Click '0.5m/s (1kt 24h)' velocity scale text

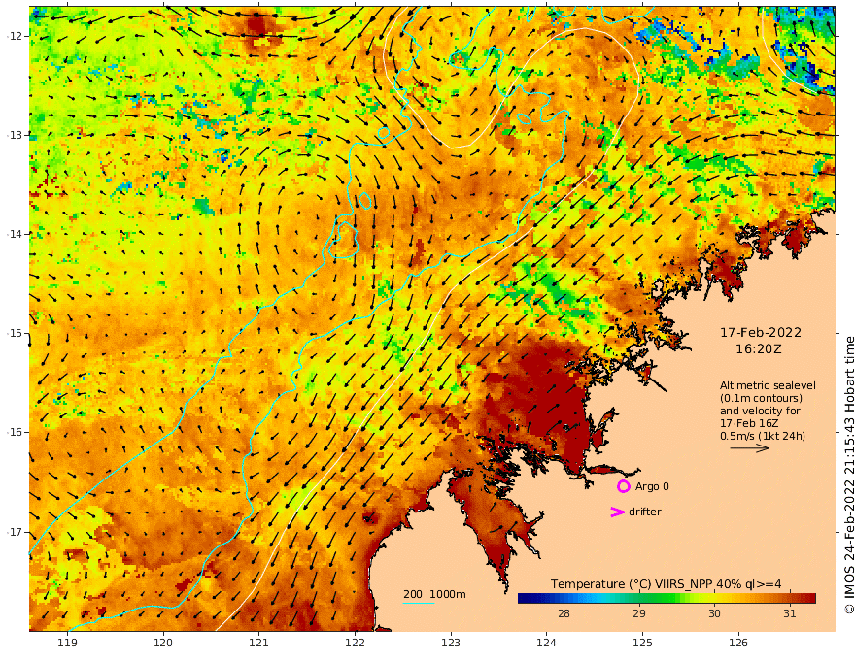763,436
